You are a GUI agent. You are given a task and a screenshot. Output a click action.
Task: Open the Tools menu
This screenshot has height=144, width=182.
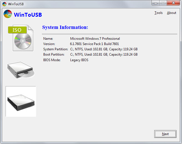point(158,13)
